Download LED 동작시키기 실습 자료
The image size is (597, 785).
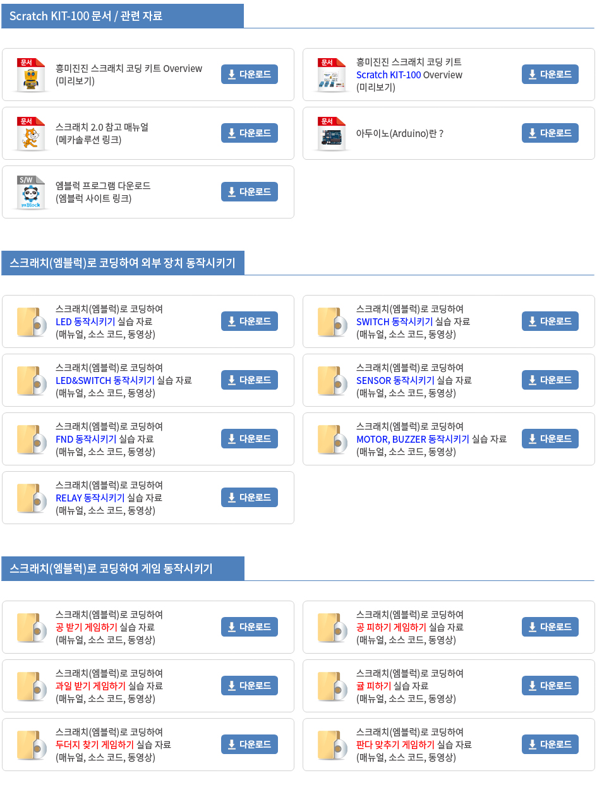(x=250, y=321)
